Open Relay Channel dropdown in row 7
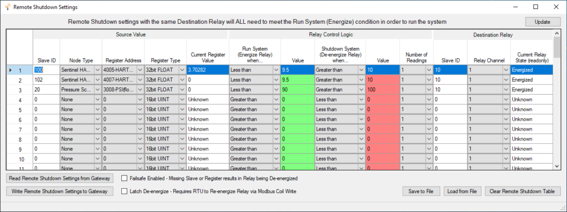The height and width of the screenshot is (212, 567). click(x=506, y=129)
